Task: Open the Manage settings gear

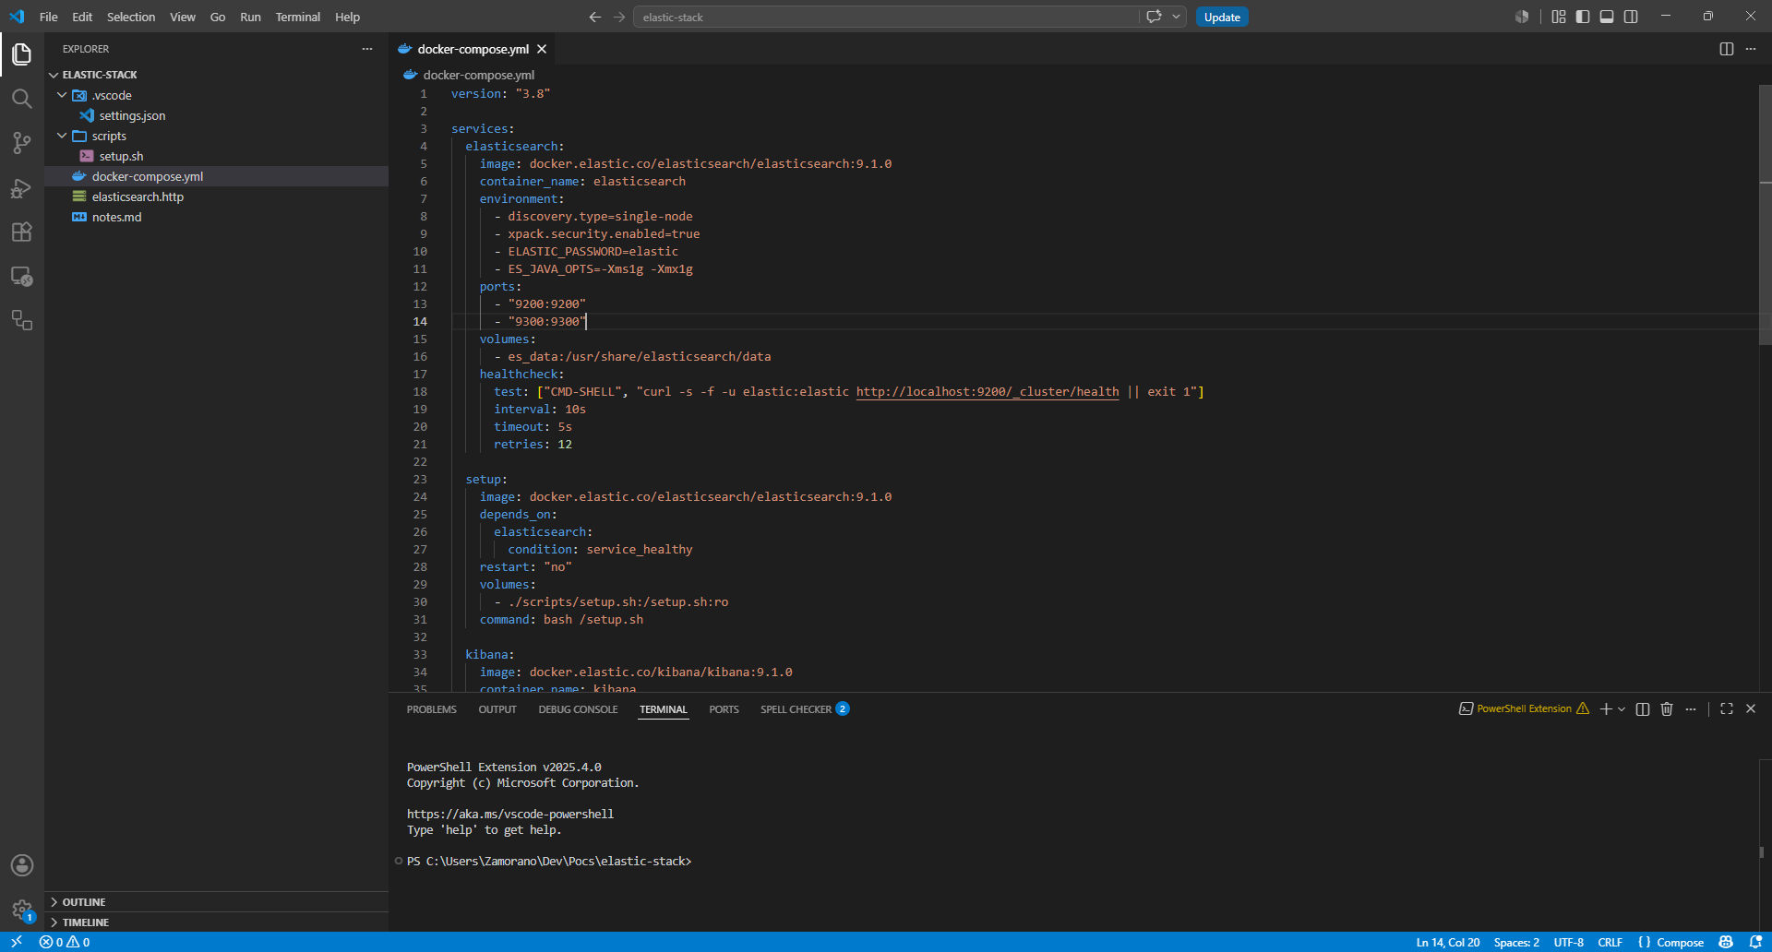Action: 22,910
